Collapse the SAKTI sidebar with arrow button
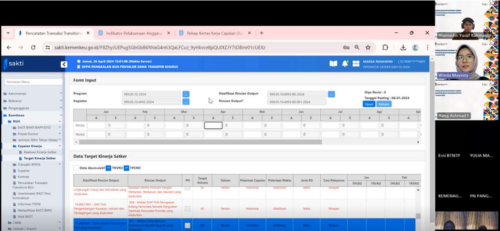 [64, 64]
